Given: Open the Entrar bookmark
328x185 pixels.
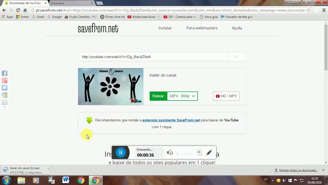Looking at the screenshot, I should 23,17.
